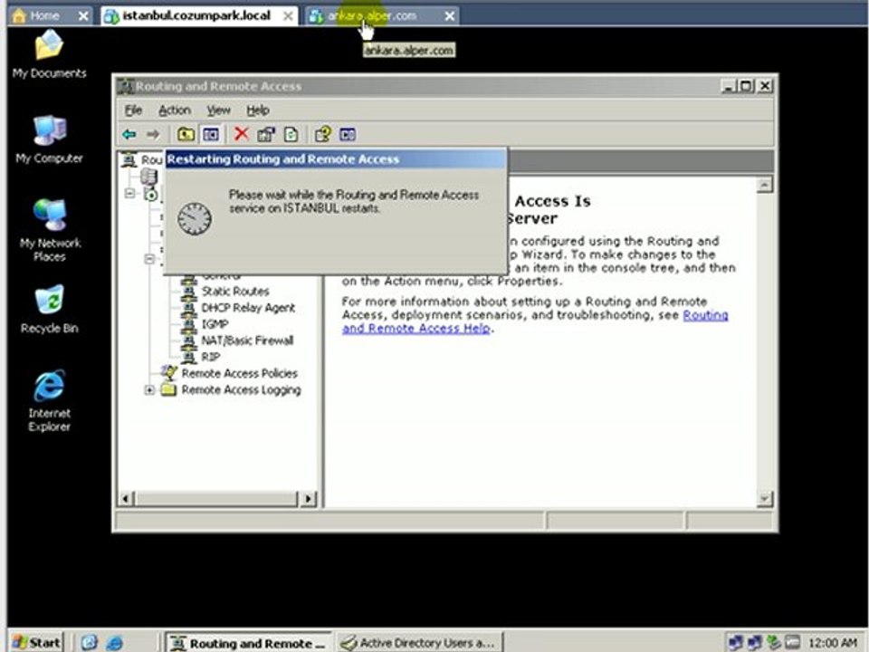Select Static Routes in the console tree

pyautogui.click(x=235, y=292)
